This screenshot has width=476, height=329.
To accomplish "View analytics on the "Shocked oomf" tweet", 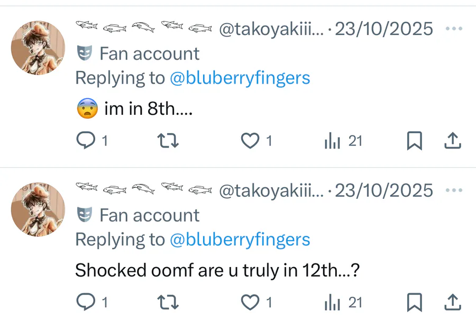I will (x=332, y=302).
